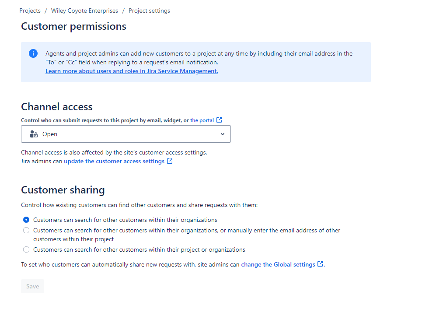This screenshot has height=323, width=436.
Task: Choose search within their project or organizations
Action: click(26, 249)
